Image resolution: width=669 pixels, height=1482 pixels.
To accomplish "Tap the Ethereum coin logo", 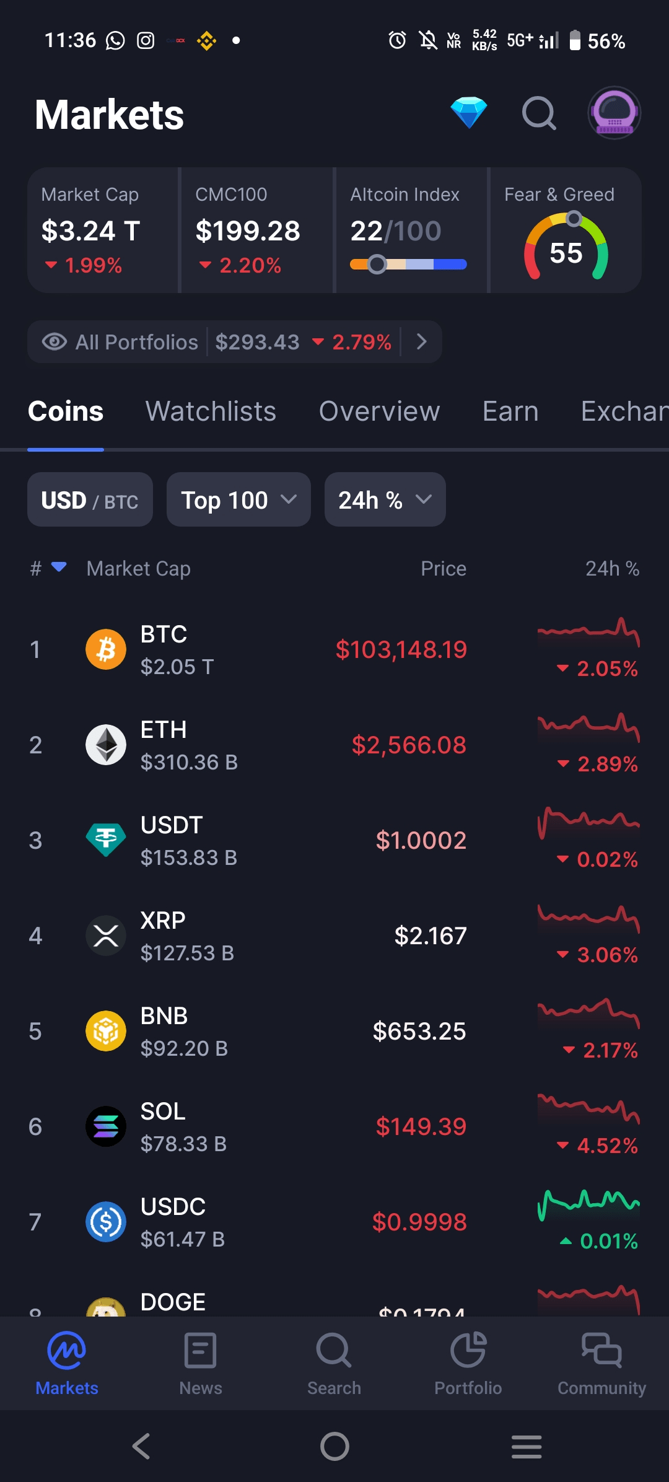I will click(x=106, y=745).
